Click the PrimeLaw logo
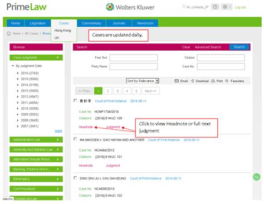 pyautogui.click(x=26, y=7)
